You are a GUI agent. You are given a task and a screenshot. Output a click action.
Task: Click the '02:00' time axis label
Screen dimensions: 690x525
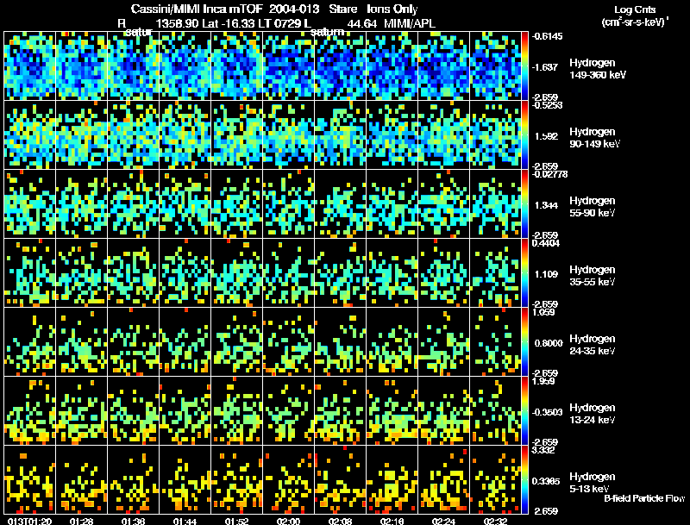point(288,522)
